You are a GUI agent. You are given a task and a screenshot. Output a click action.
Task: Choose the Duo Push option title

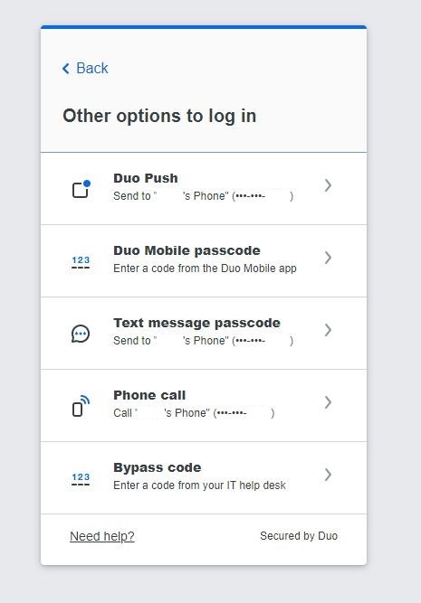click(146, 178)
